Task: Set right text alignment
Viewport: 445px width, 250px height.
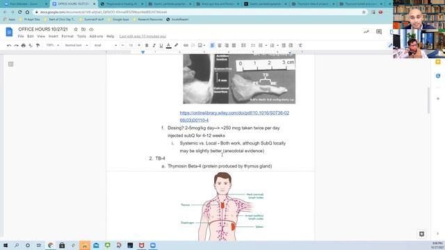Action: pyautogui.click(x=227, y=45)
